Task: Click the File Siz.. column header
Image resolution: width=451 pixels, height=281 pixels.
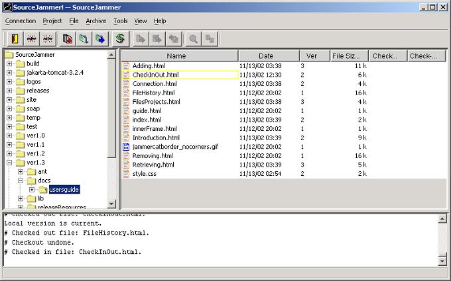Action: click(x=349, y=56)
